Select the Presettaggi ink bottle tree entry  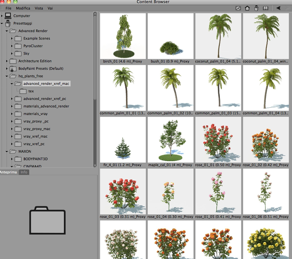pos(8,23)
